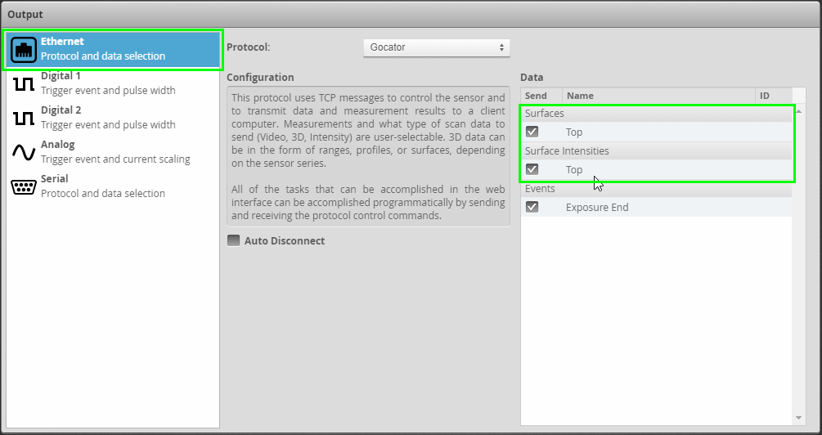Viewport: 822px width, 435px height.
Task: Uncheck Surfaces Top send checkbox
Action: pos(532,132)
